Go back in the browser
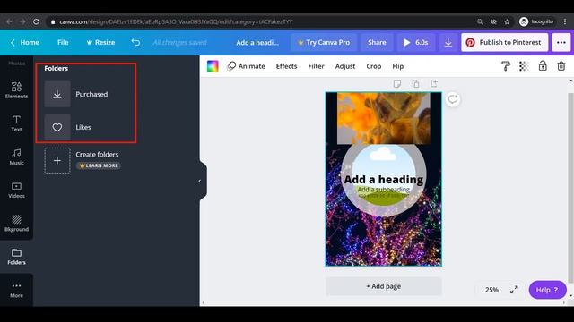 tap(10, 21)
